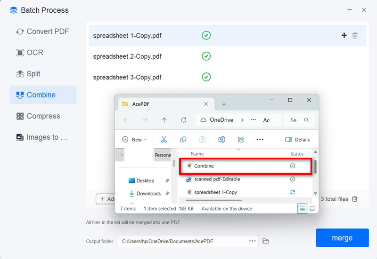Go up one folder level in Explorer
This screenshot has height=259, width=377.
pos(164,120)
